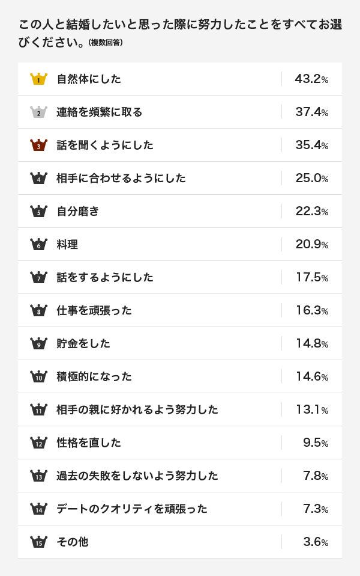Image resolution: width=360 pixels, height=576 pixels.
Task: Select the 仕事を頑張った row text
Action: point(94,310)
